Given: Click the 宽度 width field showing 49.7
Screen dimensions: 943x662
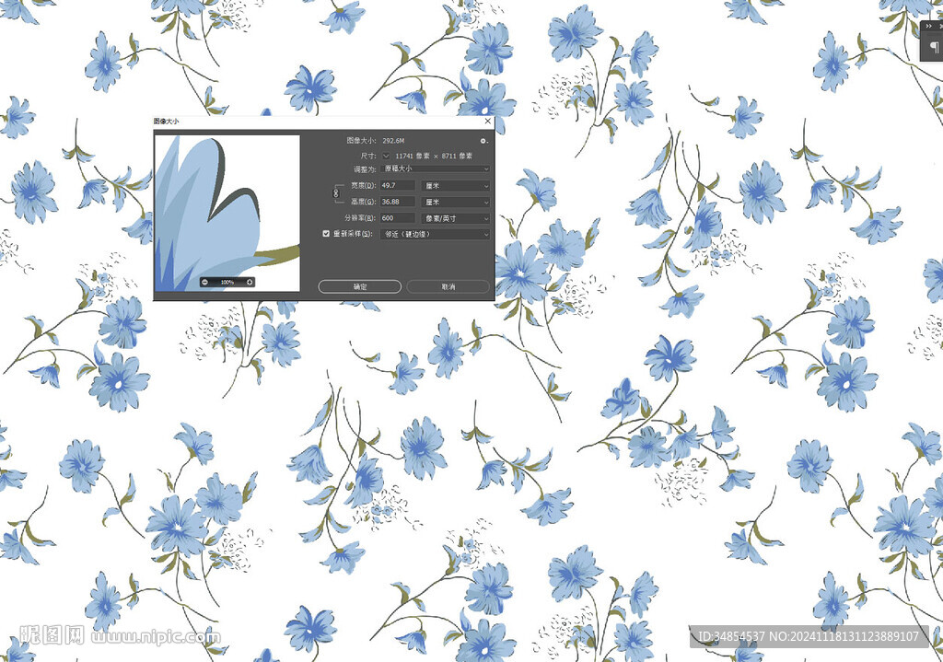Looking at the screenshot, I should pos(398,186).
